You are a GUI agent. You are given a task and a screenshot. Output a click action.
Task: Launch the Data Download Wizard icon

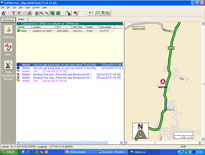[8, 65]
